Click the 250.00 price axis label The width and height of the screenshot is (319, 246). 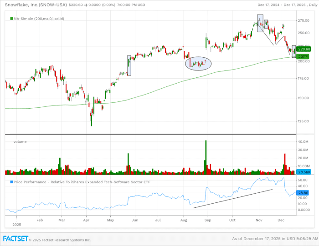click(304, 33)
